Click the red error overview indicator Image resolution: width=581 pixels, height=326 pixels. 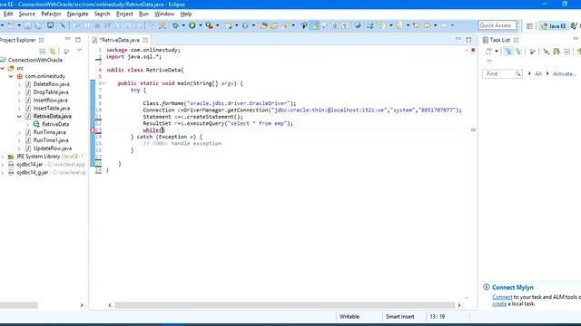coord(473,50)
